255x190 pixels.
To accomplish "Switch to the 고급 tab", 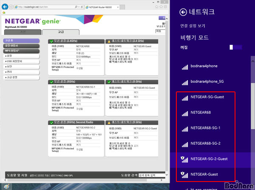I will [61, 32].
